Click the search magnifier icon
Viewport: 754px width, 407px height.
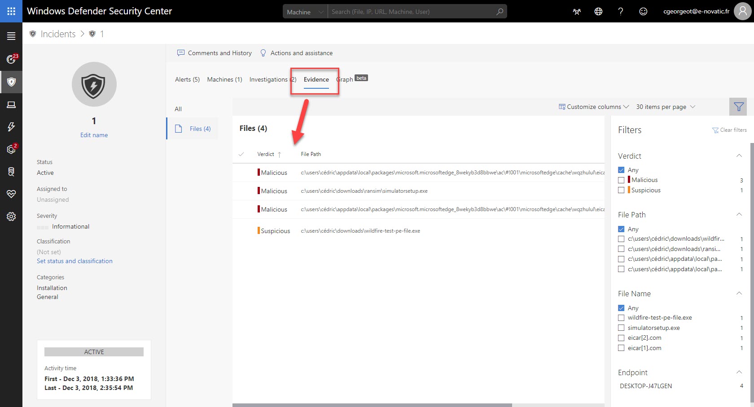pos(500,12)
